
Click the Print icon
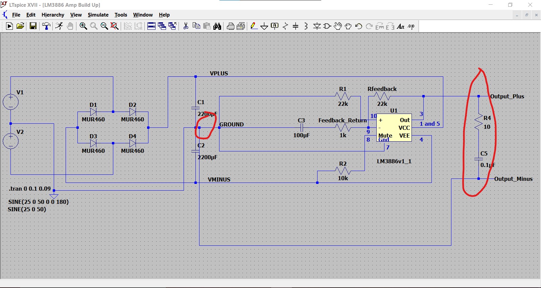click(x=241, y=26)
